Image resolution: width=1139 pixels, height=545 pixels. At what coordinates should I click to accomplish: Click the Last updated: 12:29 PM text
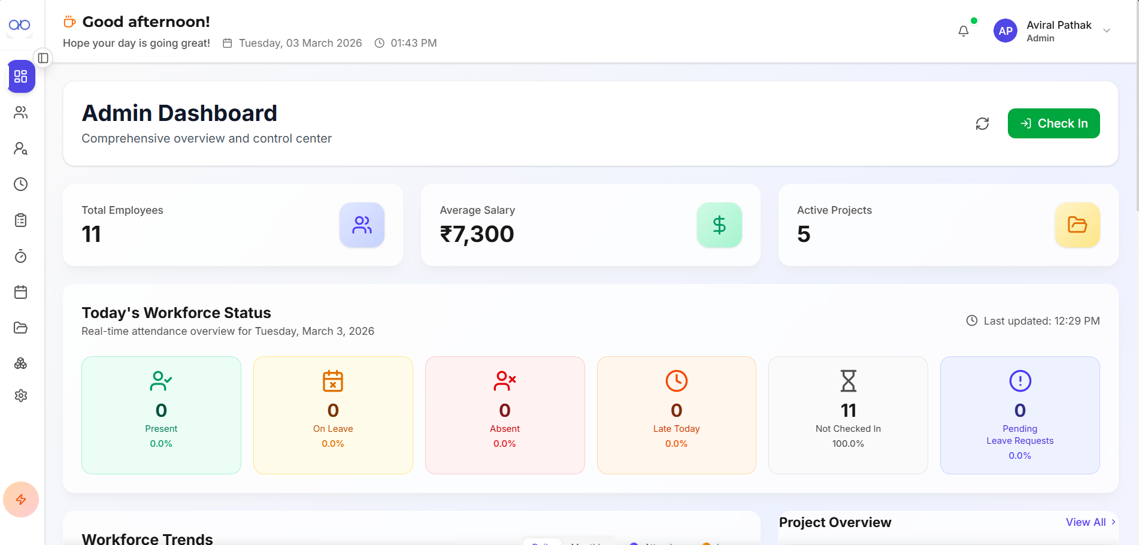point(1041,321)
